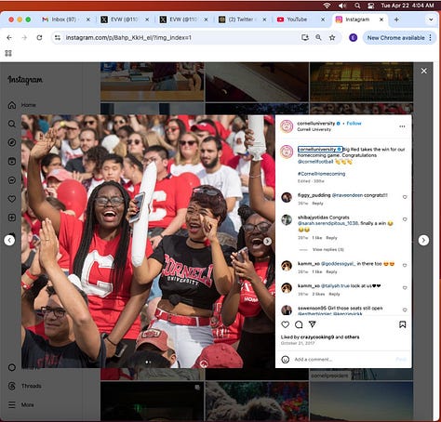Expand the Chrome tab search dropdown
This screenshot has width=441, height=422.
click(431, 20)
